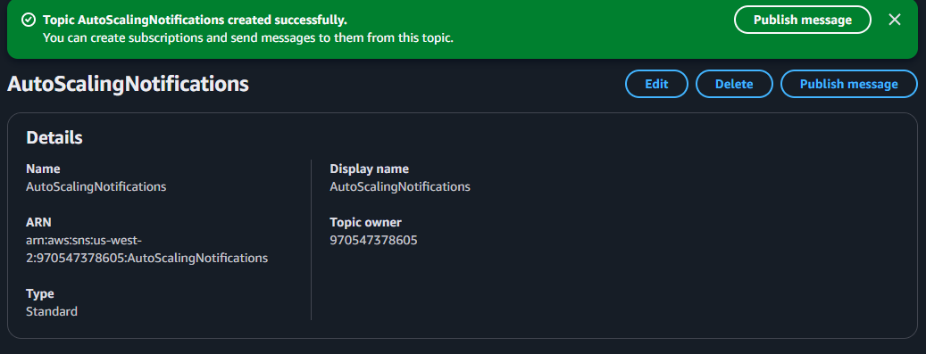Click the topic ARN value text

(147, 250)
